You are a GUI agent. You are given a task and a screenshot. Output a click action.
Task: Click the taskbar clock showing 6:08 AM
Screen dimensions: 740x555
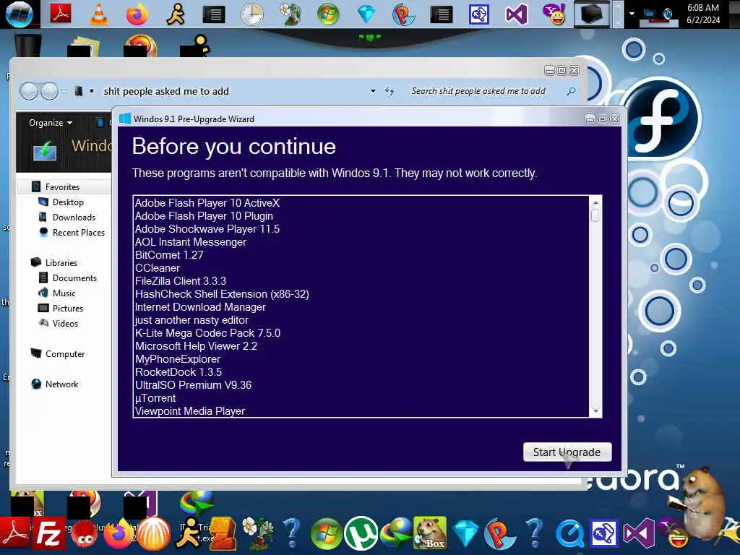pos(703,14)
